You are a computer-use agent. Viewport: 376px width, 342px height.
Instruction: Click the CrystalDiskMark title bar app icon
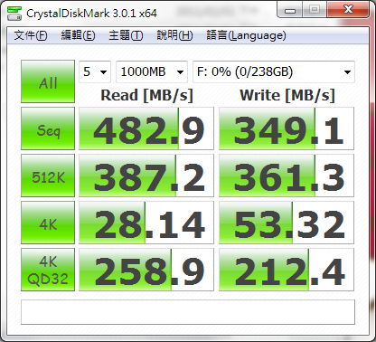tap(14, 13)
